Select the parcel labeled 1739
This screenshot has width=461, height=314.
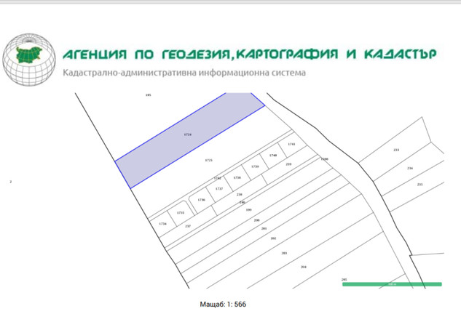255,166
